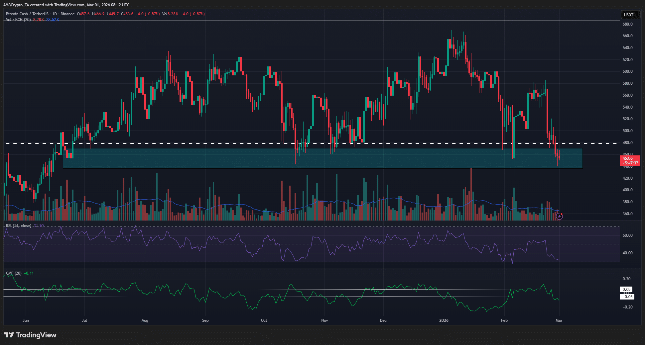Click the 2026 label on the time axis
The height and width of the screenshot is (345, 645).
point(444,320)
